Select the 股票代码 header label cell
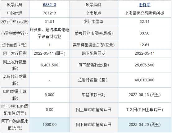The image size is (172, 133). [x=15, y=5]
